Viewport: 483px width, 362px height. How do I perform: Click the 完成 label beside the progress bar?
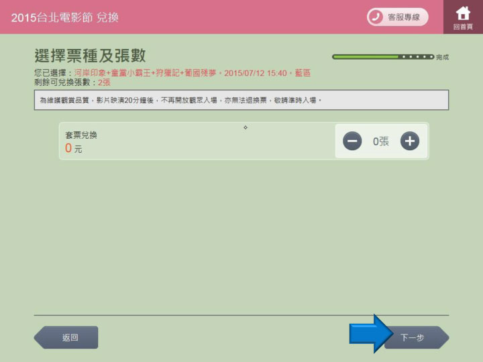tap(442, 58)
